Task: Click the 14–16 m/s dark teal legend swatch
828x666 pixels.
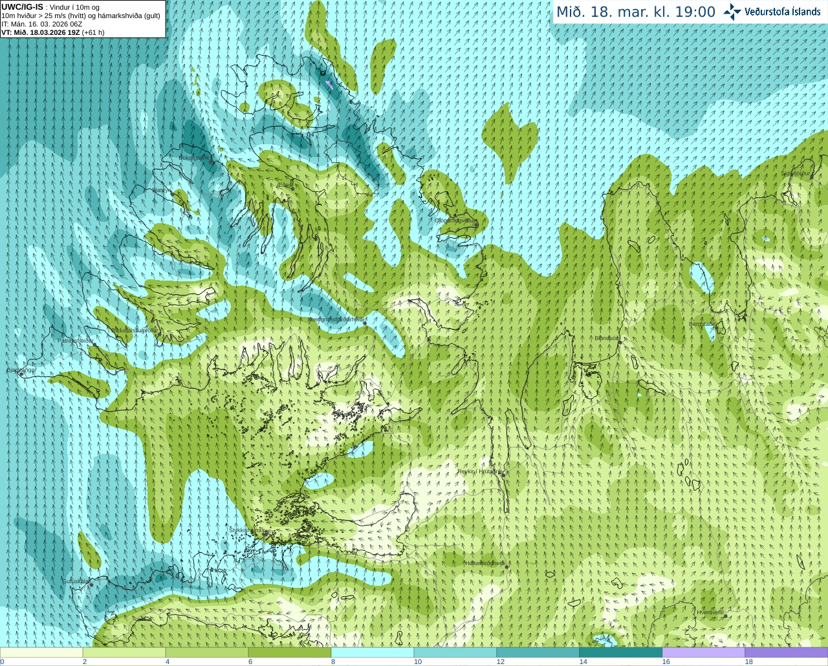Action: coord(621,652)
